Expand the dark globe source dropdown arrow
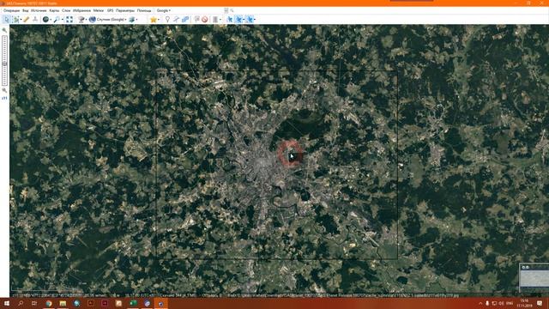The width and height of the screenshot is (549, 309). coord(51,20)
